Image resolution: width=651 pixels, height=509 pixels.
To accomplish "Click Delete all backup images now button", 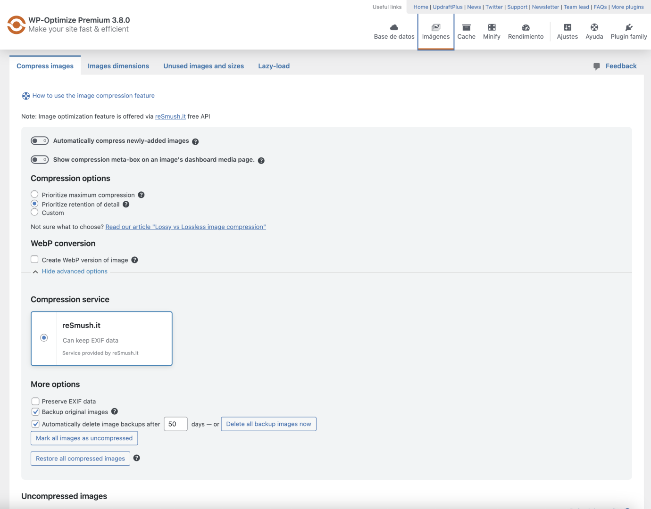I will point(269,424).
